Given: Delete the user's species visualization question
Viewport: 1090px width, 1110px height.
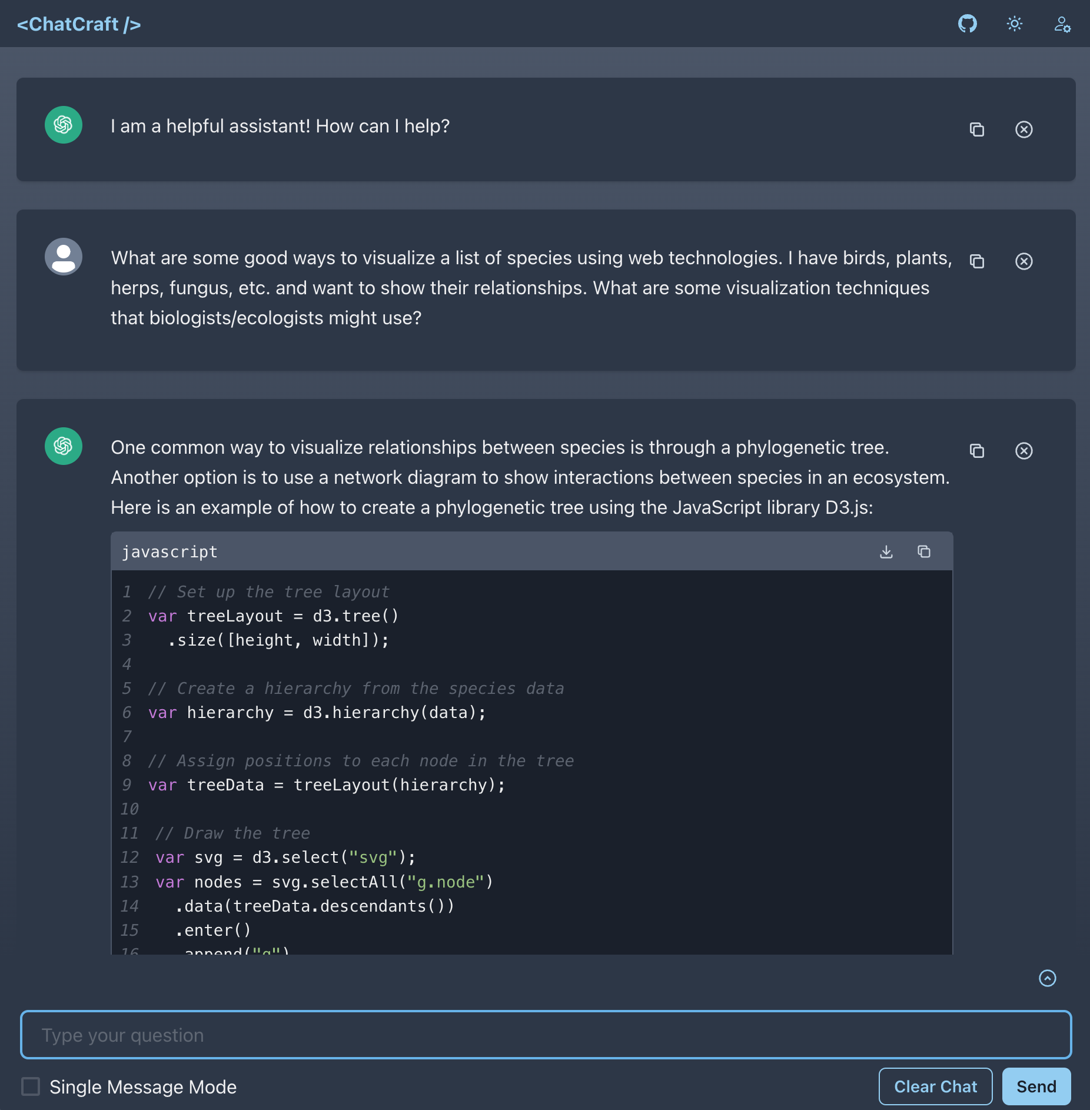Looking at the screenshot, I should [1023, 261].
